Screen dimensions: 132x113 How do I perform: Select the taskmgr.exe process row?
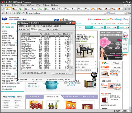[x=46, y=40]
